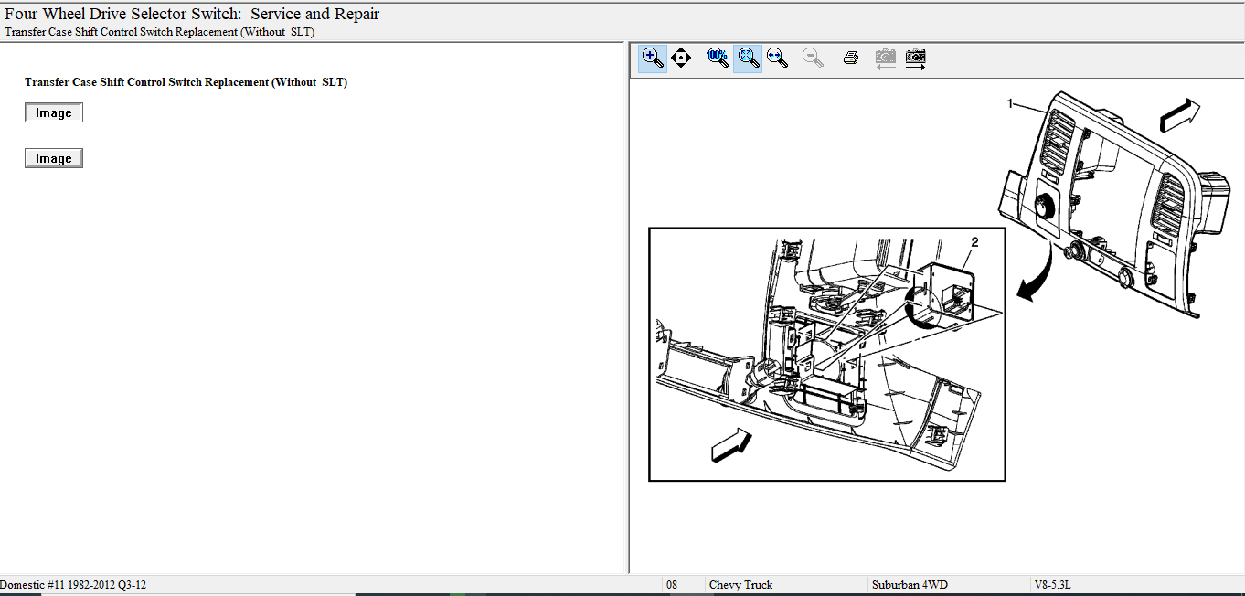The width and height of the screenshot is (1245, 596).
Task: Select Chevy Truck in status bar
Action: [740, 585]
